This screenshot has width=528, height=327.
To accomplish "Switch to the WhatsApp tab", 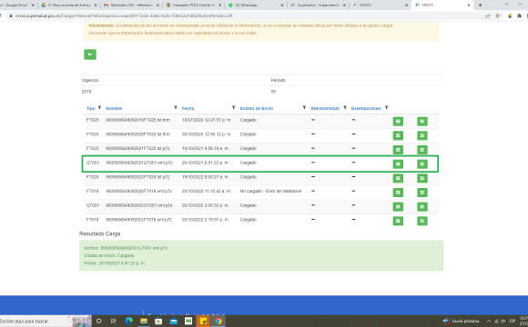I will [x=255, y=5].
